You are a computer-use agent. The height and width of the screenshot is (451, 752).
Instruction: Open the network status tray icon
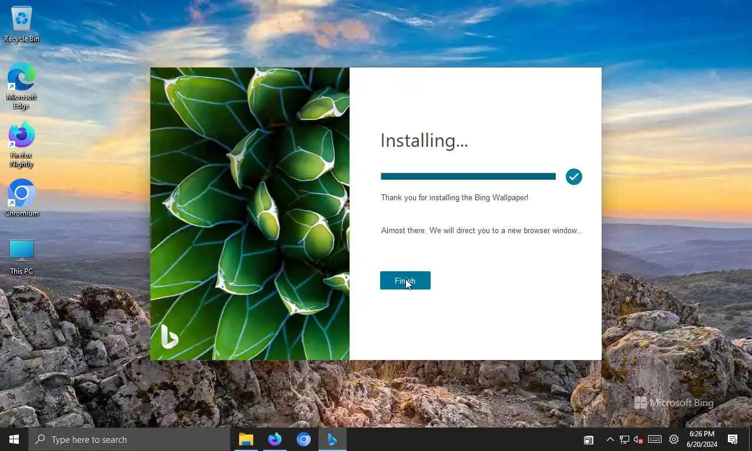625,439
